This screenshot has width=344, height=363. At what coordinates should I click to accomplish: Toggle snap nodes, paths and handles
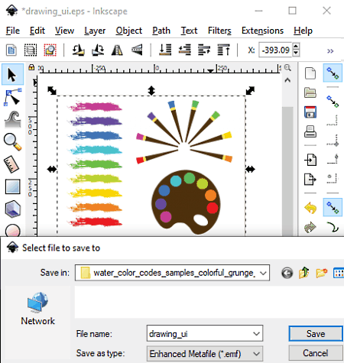click(333, 207)
